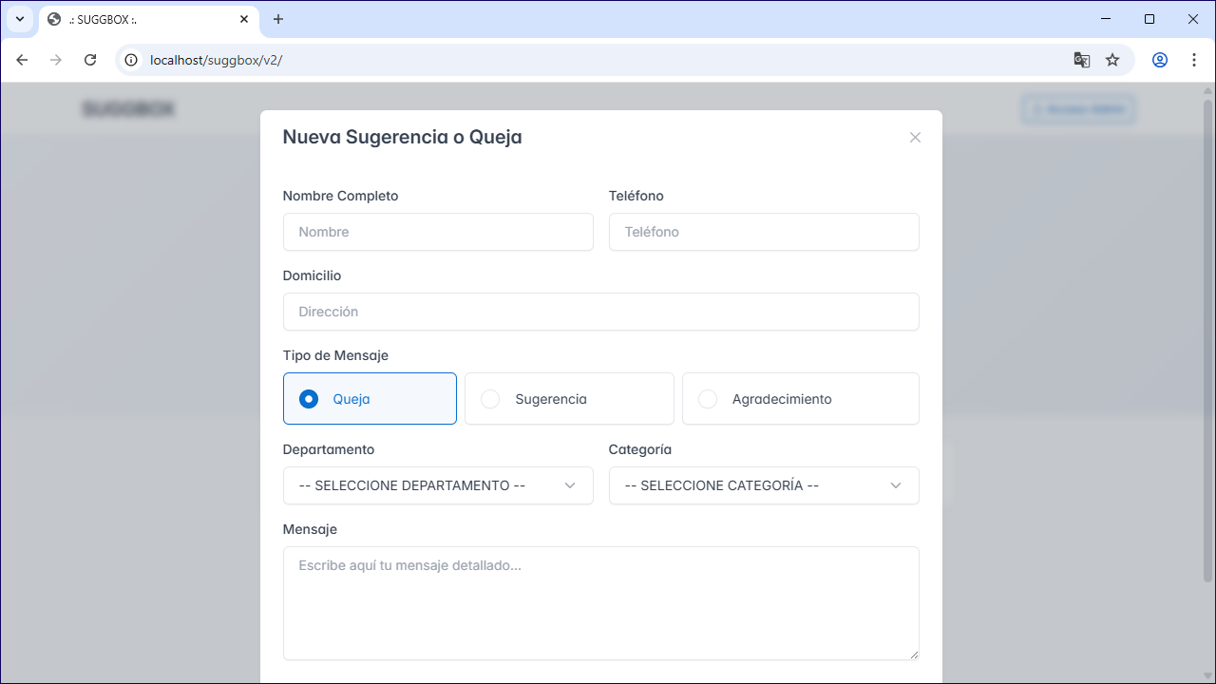The image size is (1216, 684).
Task: Close the Nueva Sugerencia o Queja dialog
Action: (x=915, y=138)
